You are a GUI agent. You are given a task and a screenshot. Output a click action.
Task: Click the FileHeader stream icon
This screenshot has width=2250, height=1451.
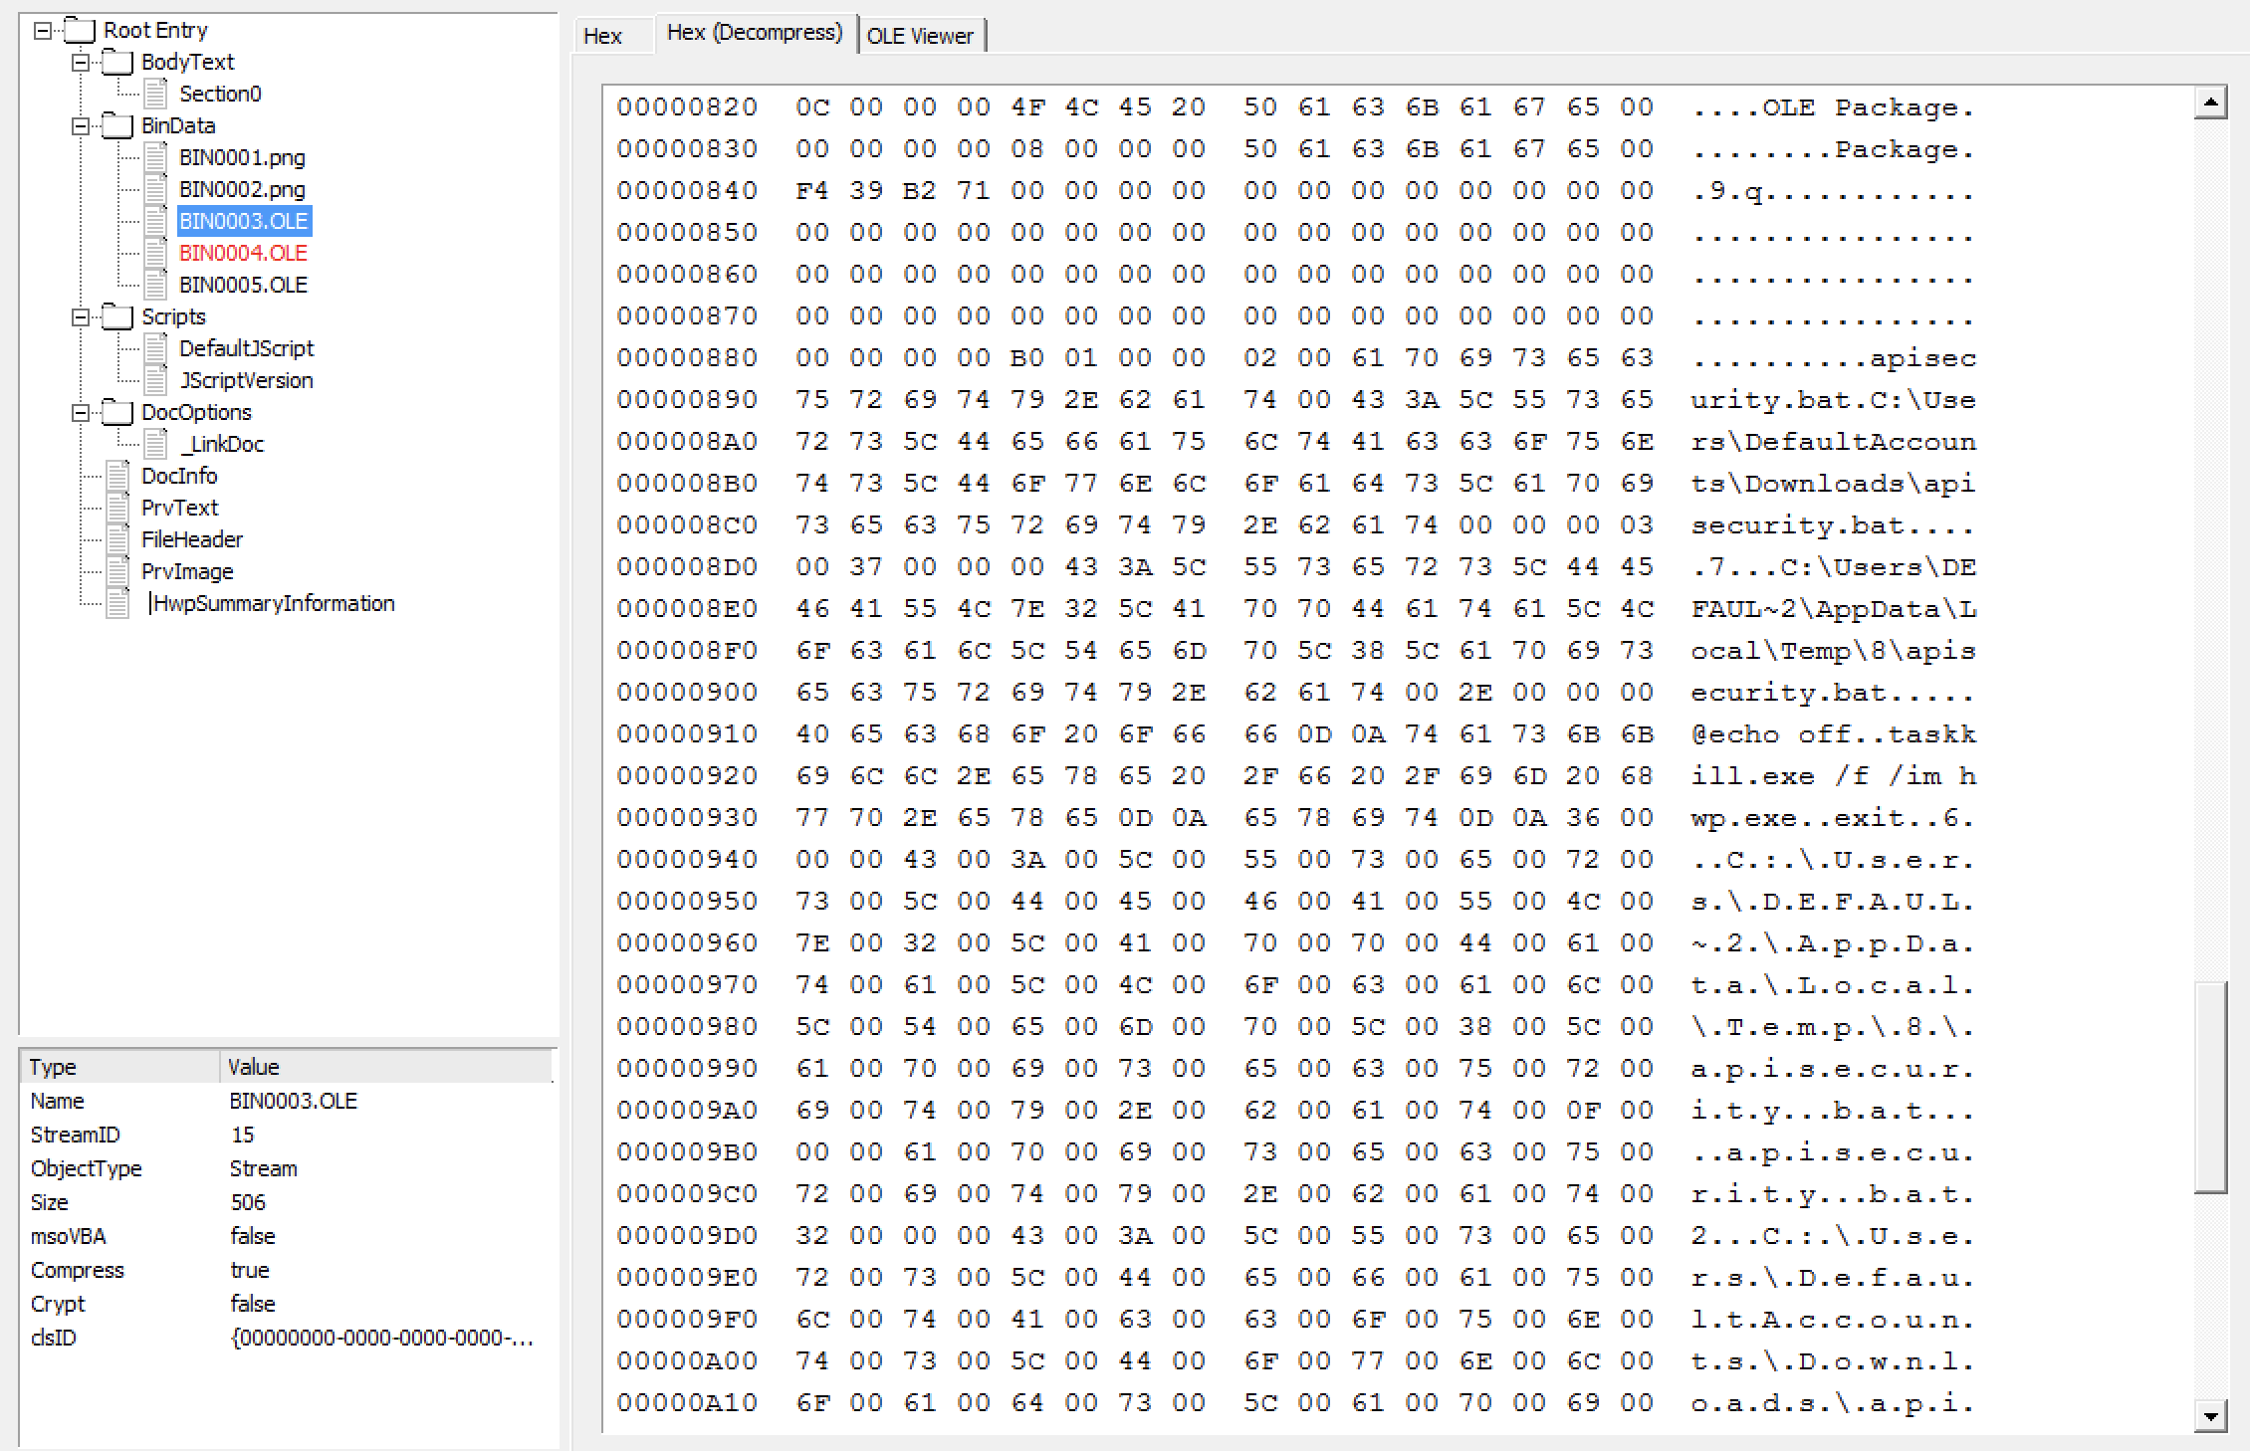(117, 539)
